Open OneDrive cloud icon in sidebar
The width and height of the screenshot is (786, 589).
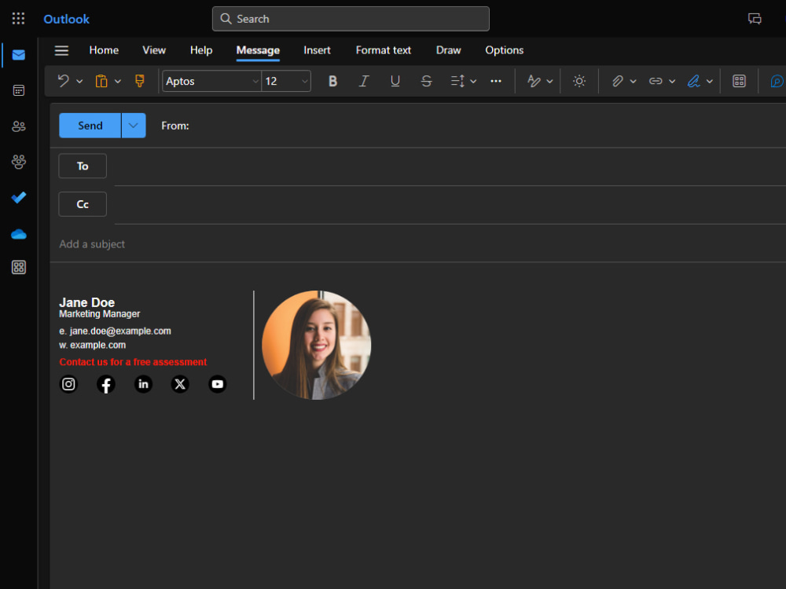(19, 234)
